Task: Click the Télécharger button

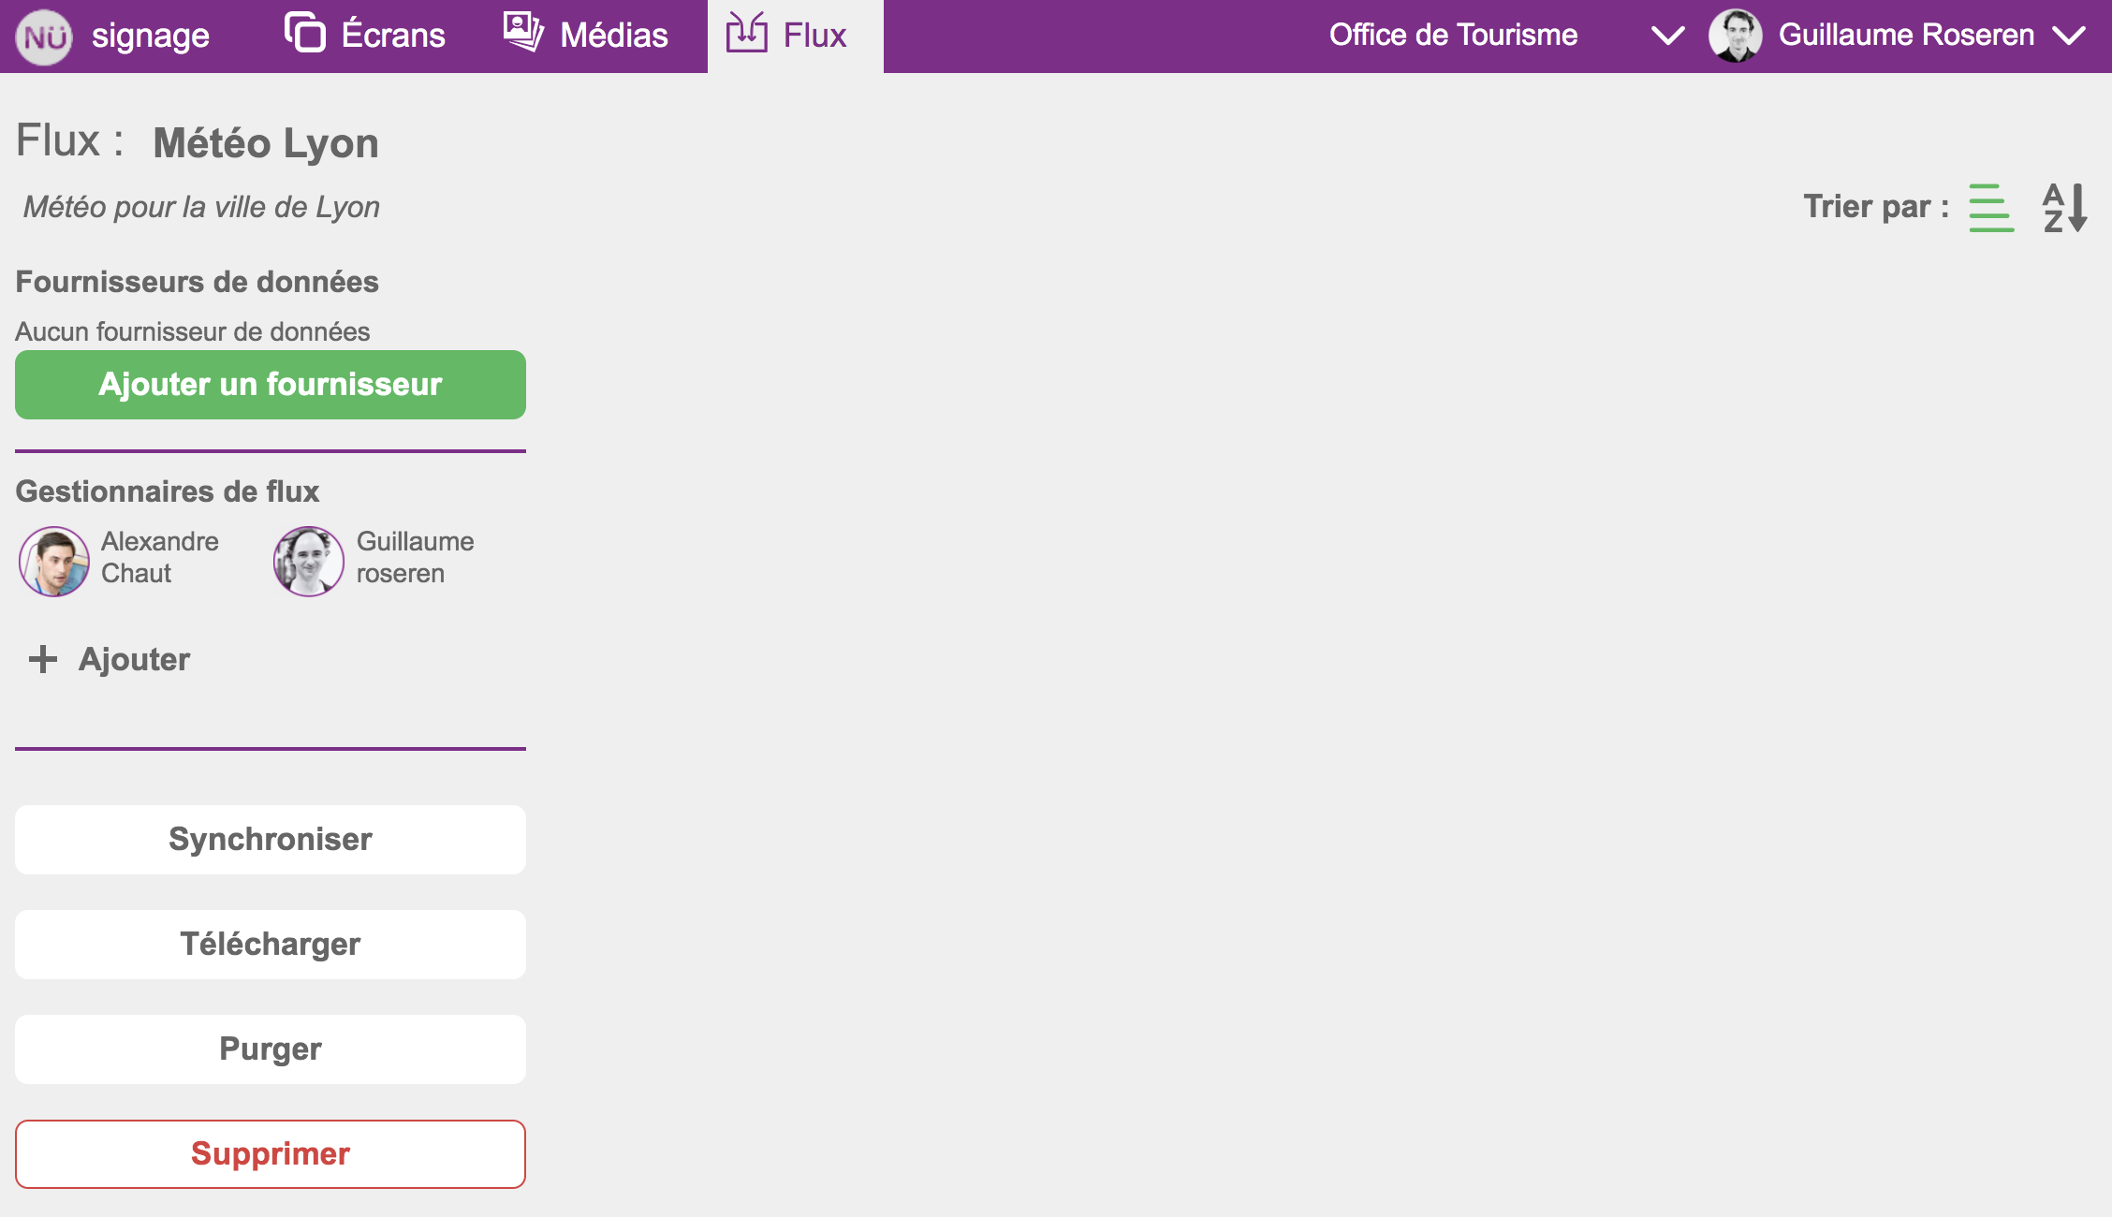Action: [270, 944]
